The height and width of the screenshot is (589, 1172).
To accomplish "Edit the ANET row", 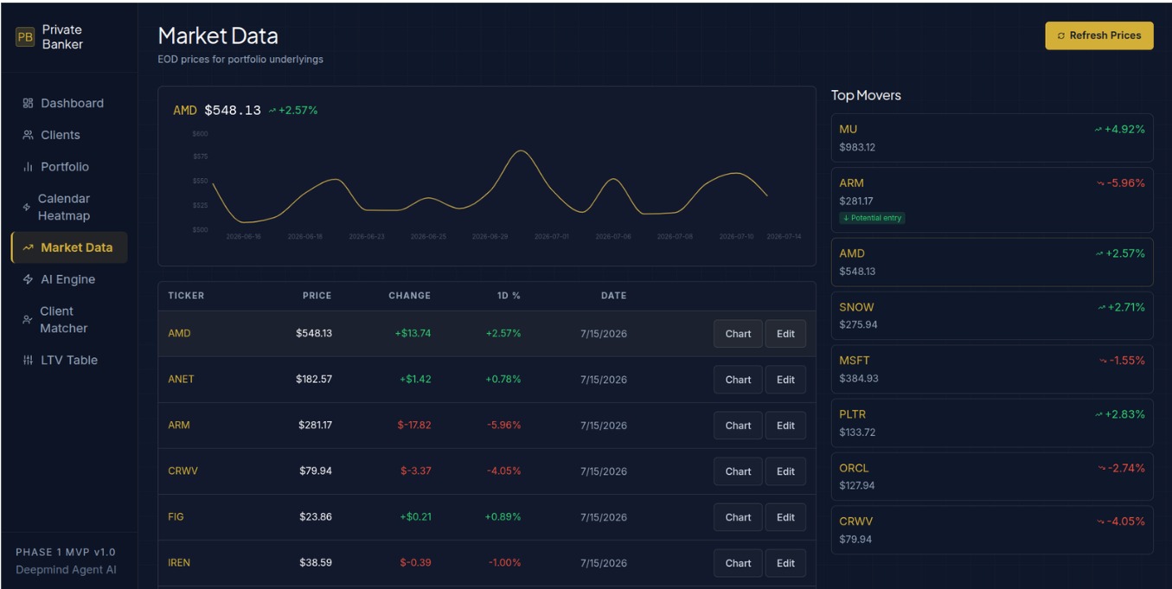I will (785, 380).
